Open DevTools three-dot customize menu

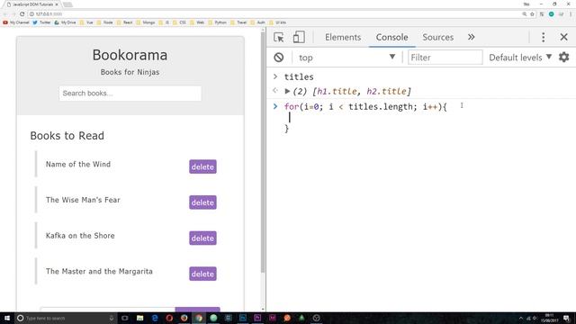pos(544,37)
